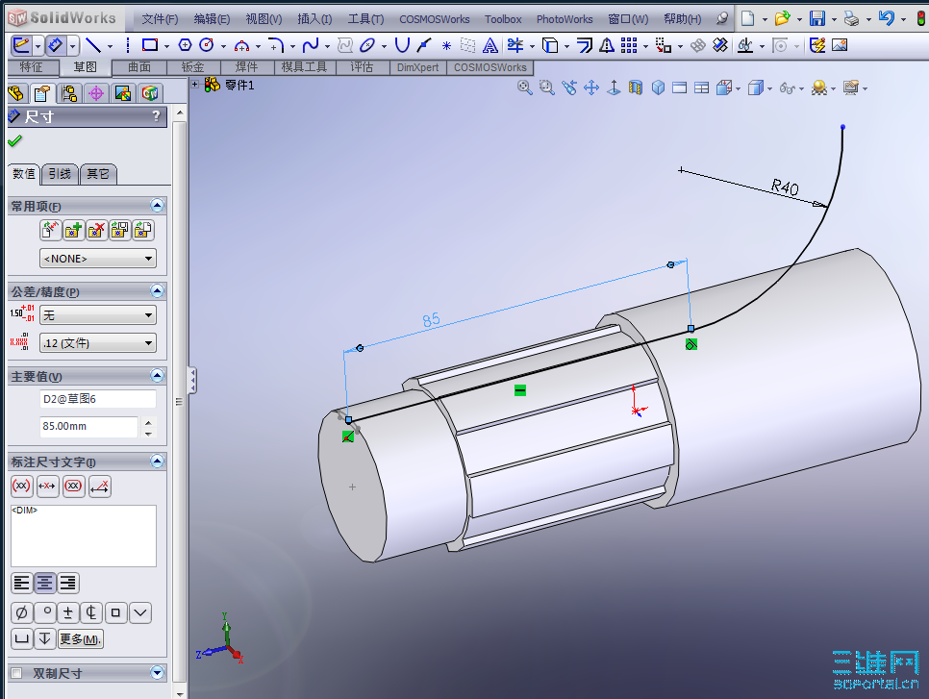The image size is (929, 699).
Task: Expand the 零件1 tree node
Action: (x=195, y=84)
